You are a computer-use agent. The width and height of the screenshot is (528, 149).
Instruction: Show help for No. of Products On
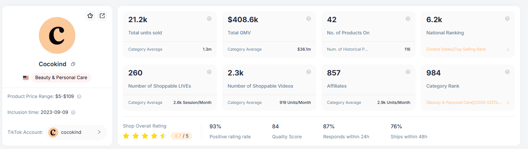408,18
